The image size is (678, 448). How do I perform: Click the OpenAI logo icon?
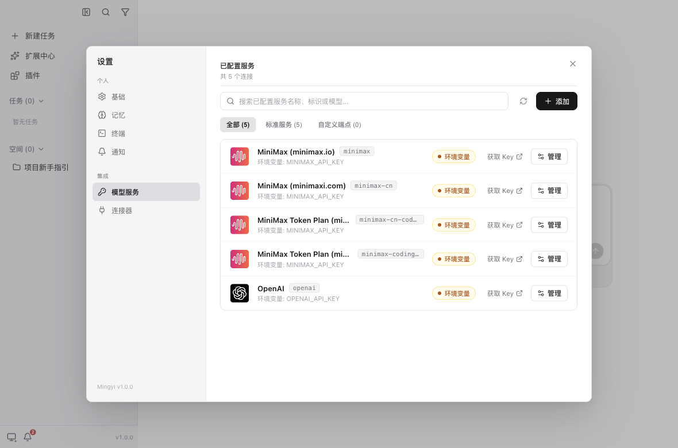click(240, 293)
